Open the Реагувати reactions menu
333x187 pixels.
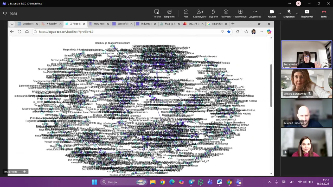coord(226,14)
